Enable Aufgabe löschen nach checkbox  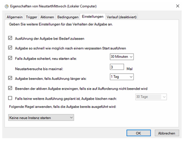[x=10, y=98]
